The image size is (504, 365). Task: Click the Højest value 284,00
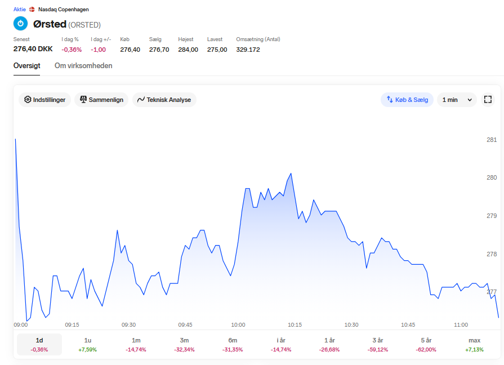[x=188, y=50]
